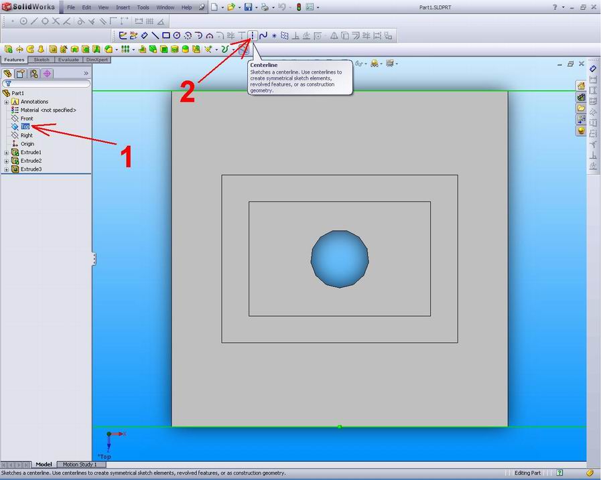
Task: Select the Centerline sketch tool
Action: point(251,35)
